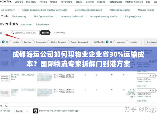157x118 pixels.
Task: Expand View more in the last row
Action: [x=143, y=101]
